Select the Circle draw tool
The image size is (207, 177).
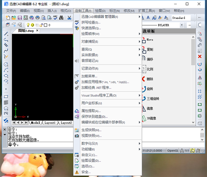point(6,64)
